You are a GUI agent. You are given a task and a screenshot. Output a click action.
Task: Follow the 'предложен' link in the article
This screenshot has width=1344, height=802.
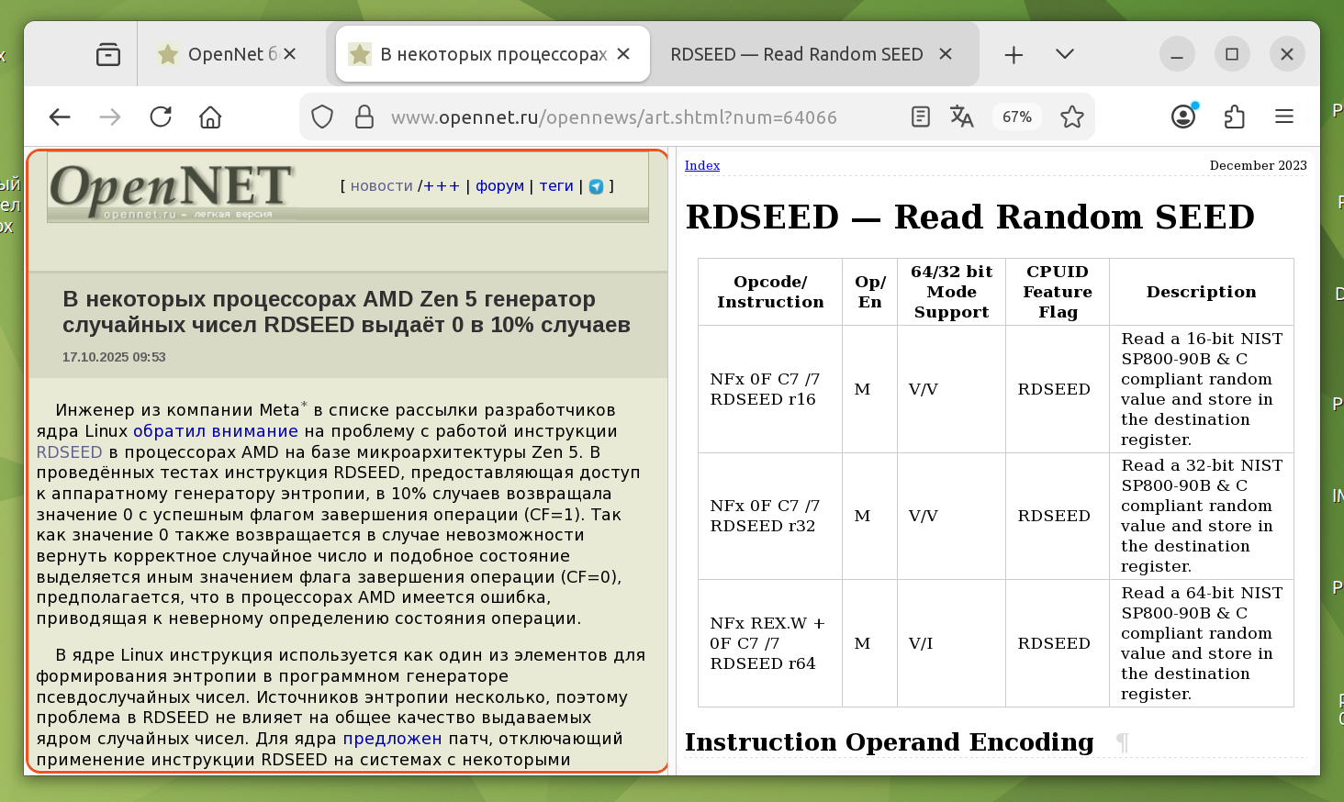[392, 739]
